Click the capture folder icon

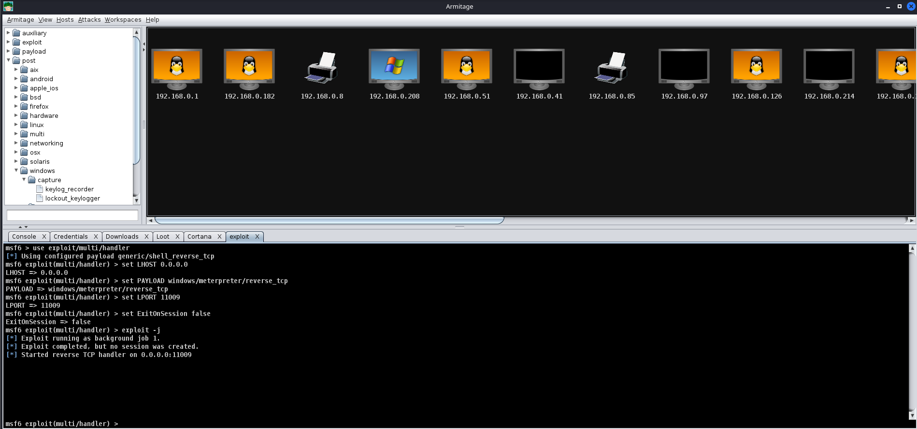[x=32, y=180]
